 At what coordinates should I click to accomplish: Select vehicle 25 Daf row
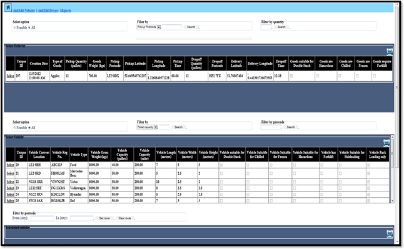click(10, 201)
